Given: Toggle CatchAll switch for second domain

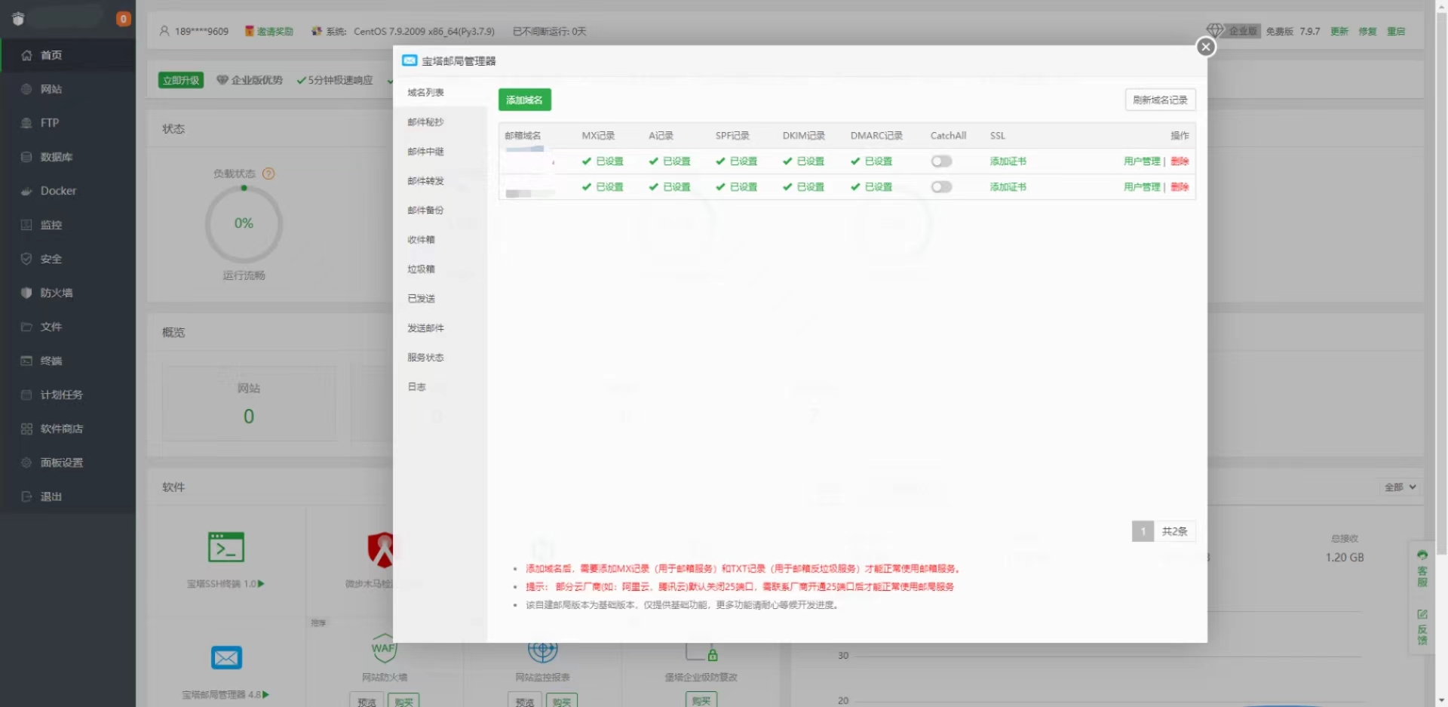Looking at the screenshot, I should pos(941,187).
